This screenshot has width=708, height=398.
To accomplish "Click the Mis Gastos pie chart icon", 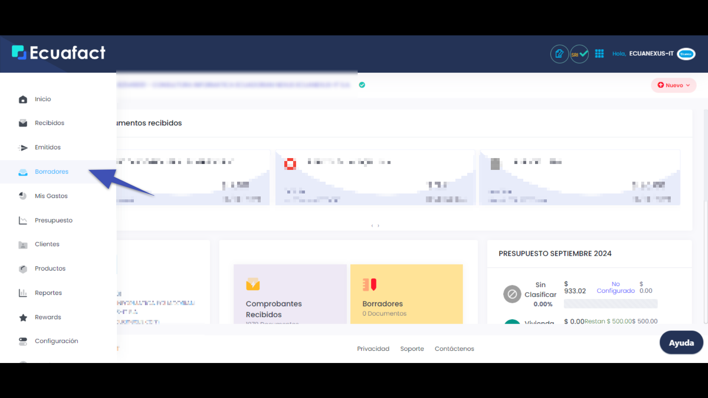I will [23, 196].
